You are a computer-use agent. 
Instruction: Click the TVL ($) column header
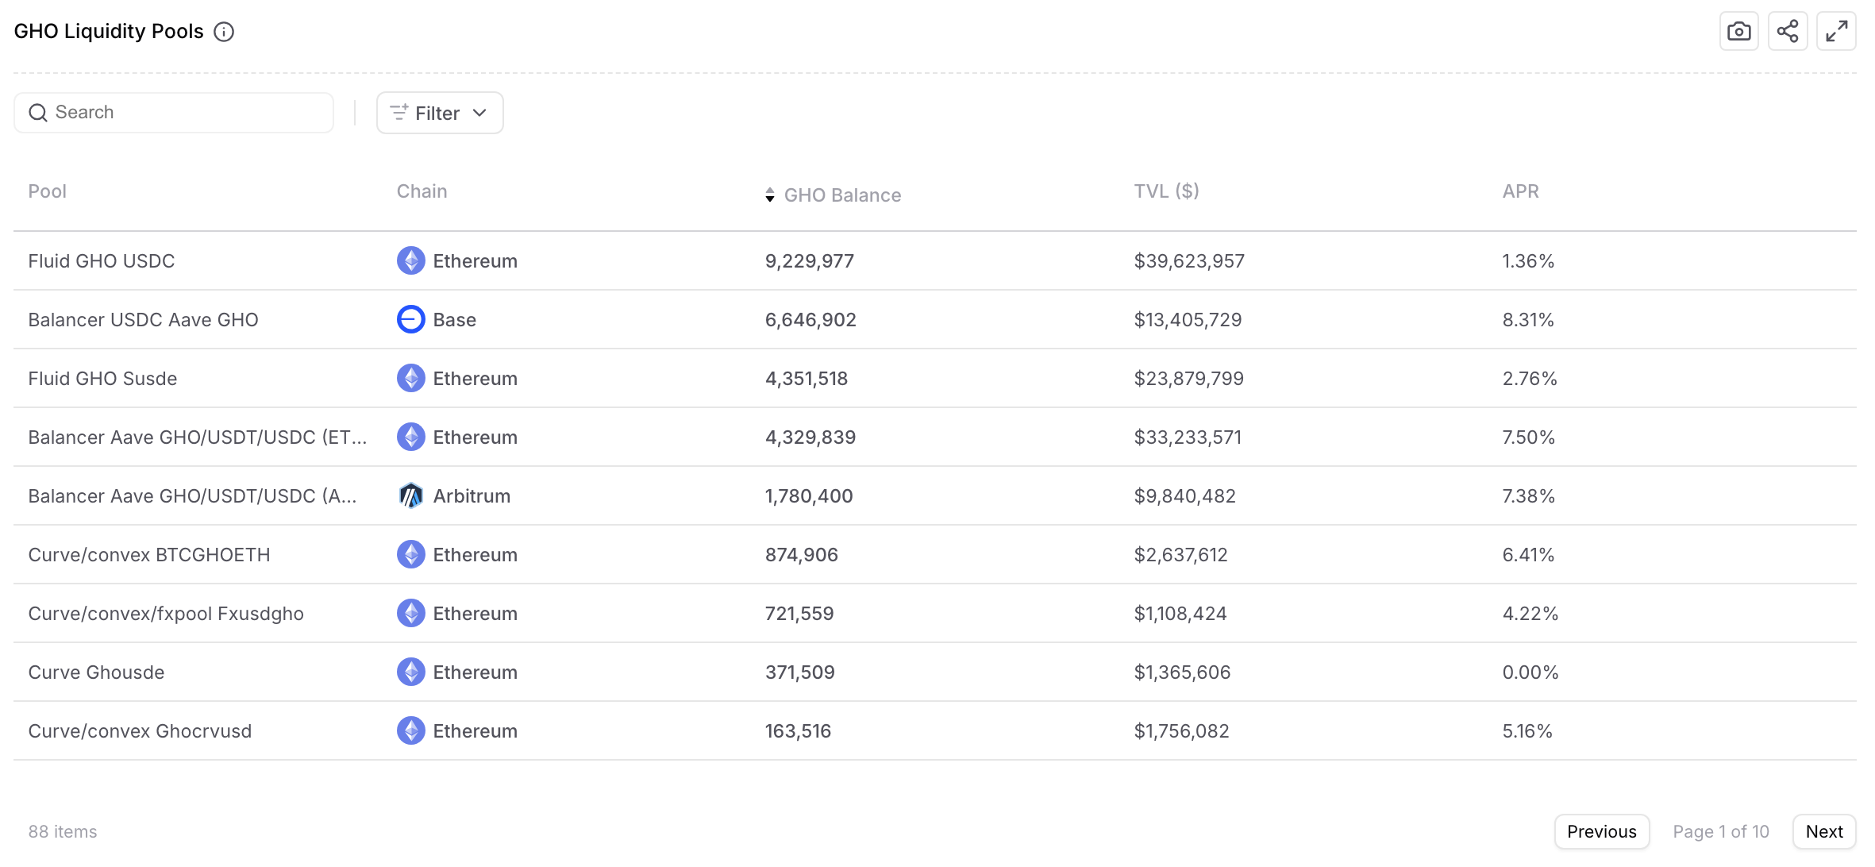point(1165,191)
